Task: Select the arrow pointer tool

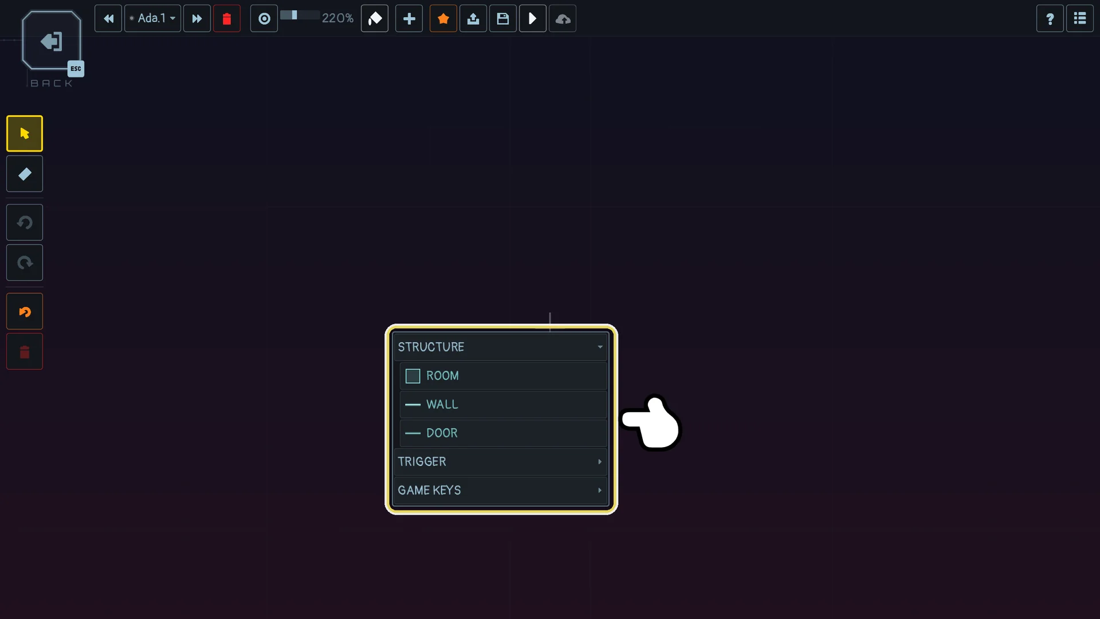Action: 25,134
